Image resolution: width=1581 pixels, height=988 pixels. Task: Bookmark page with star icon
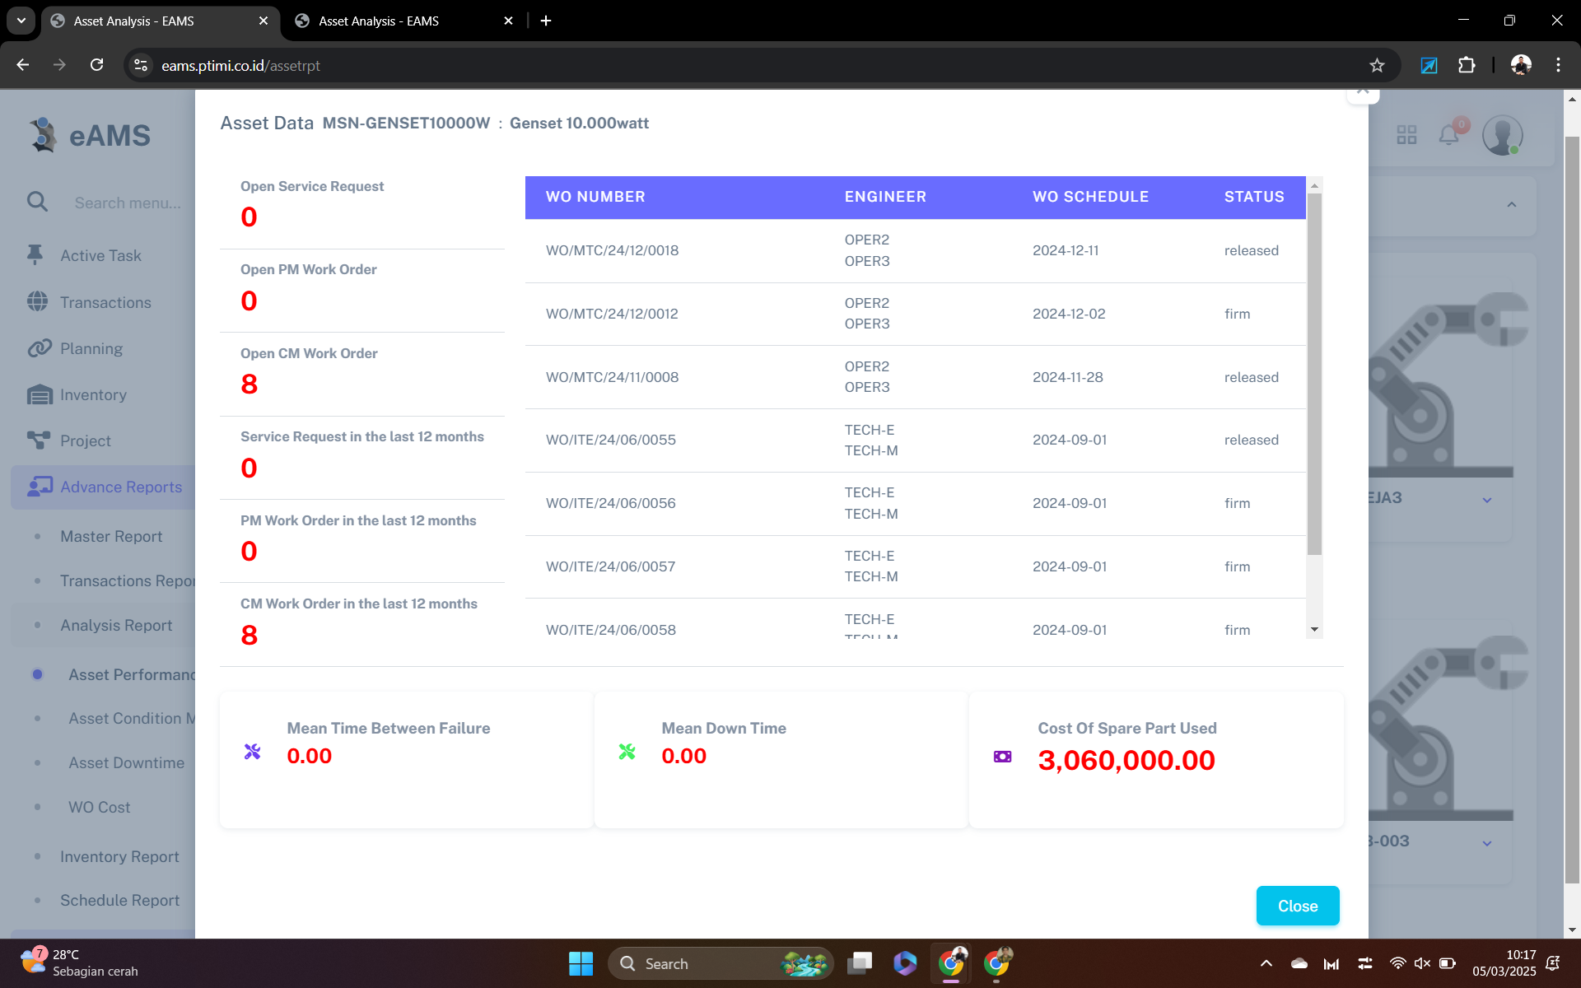1377,65
